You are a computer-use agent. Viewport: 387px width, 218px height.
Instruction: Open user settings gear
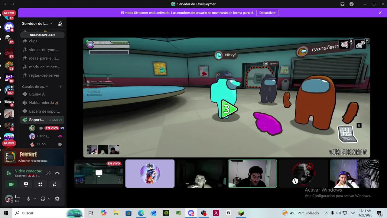click(57, 199)
